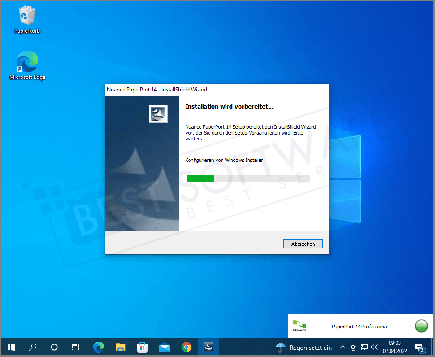Open the volume control in the system tray
The height and width of the screenshot is (357, 435).
point(375,347)
